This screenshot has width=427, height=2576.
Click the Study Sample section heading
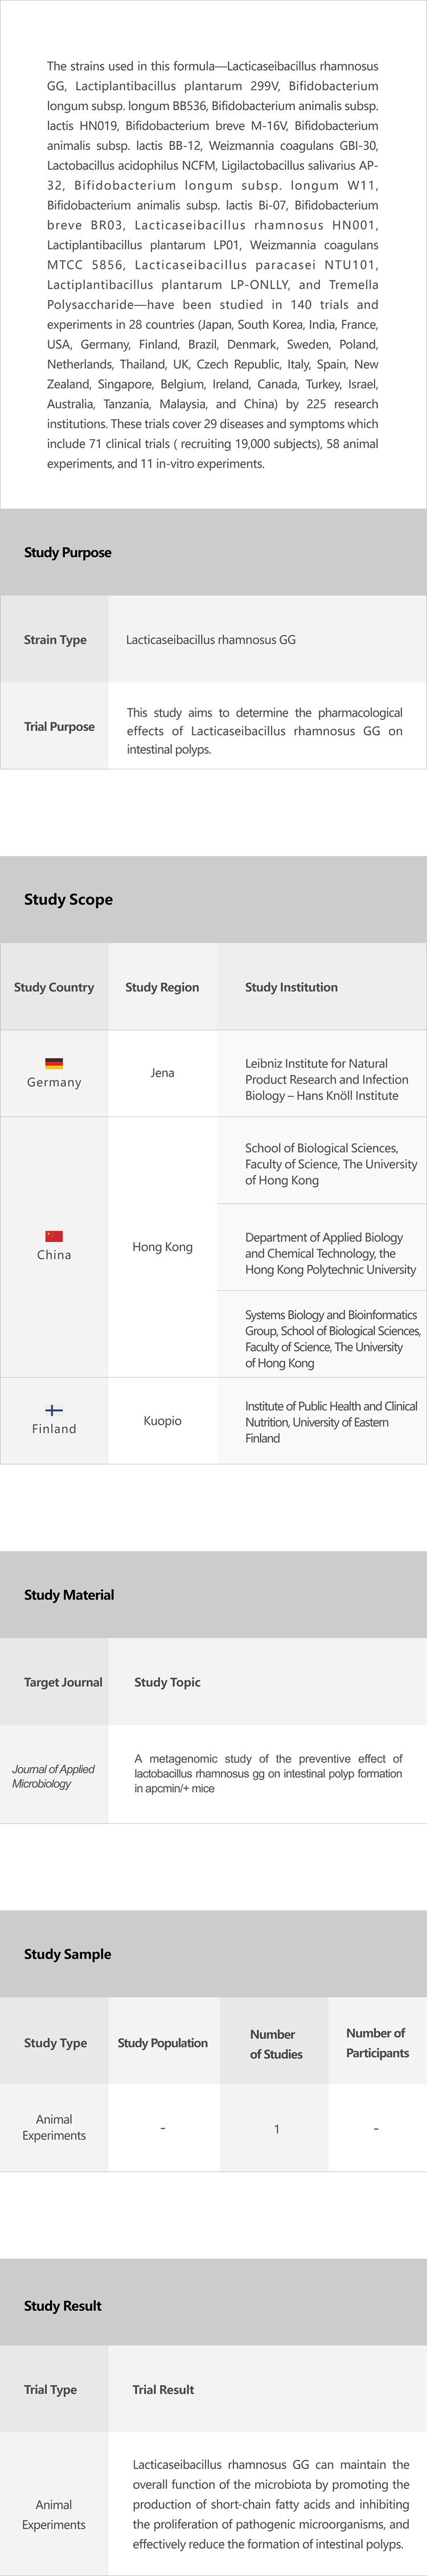click(x=68, y=1953)
